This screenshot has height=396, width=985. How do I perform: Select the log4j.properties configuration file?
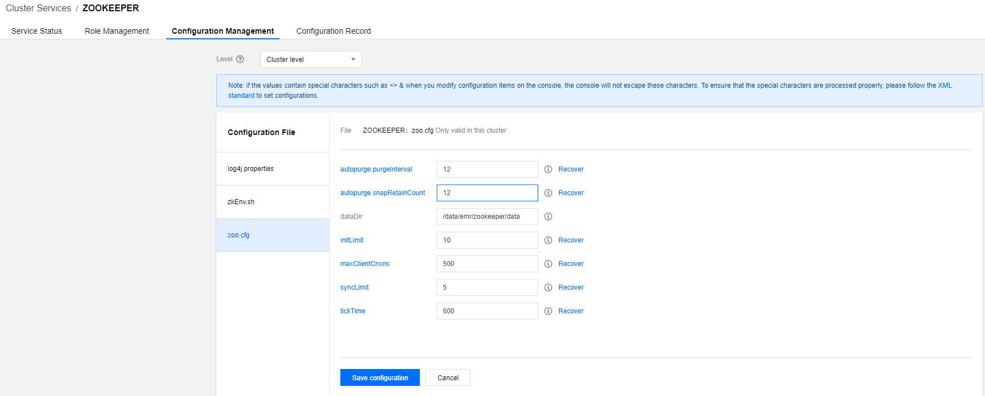tap(273, 169)
